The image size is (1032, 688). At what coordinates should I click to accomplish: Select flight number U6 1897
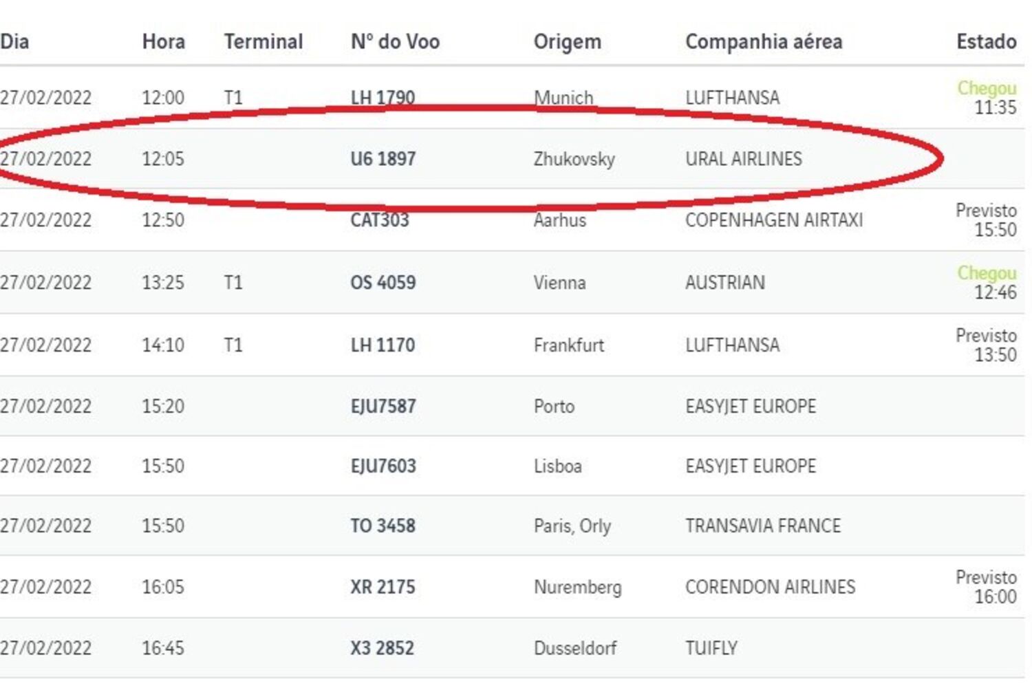[x=383, y=159]
